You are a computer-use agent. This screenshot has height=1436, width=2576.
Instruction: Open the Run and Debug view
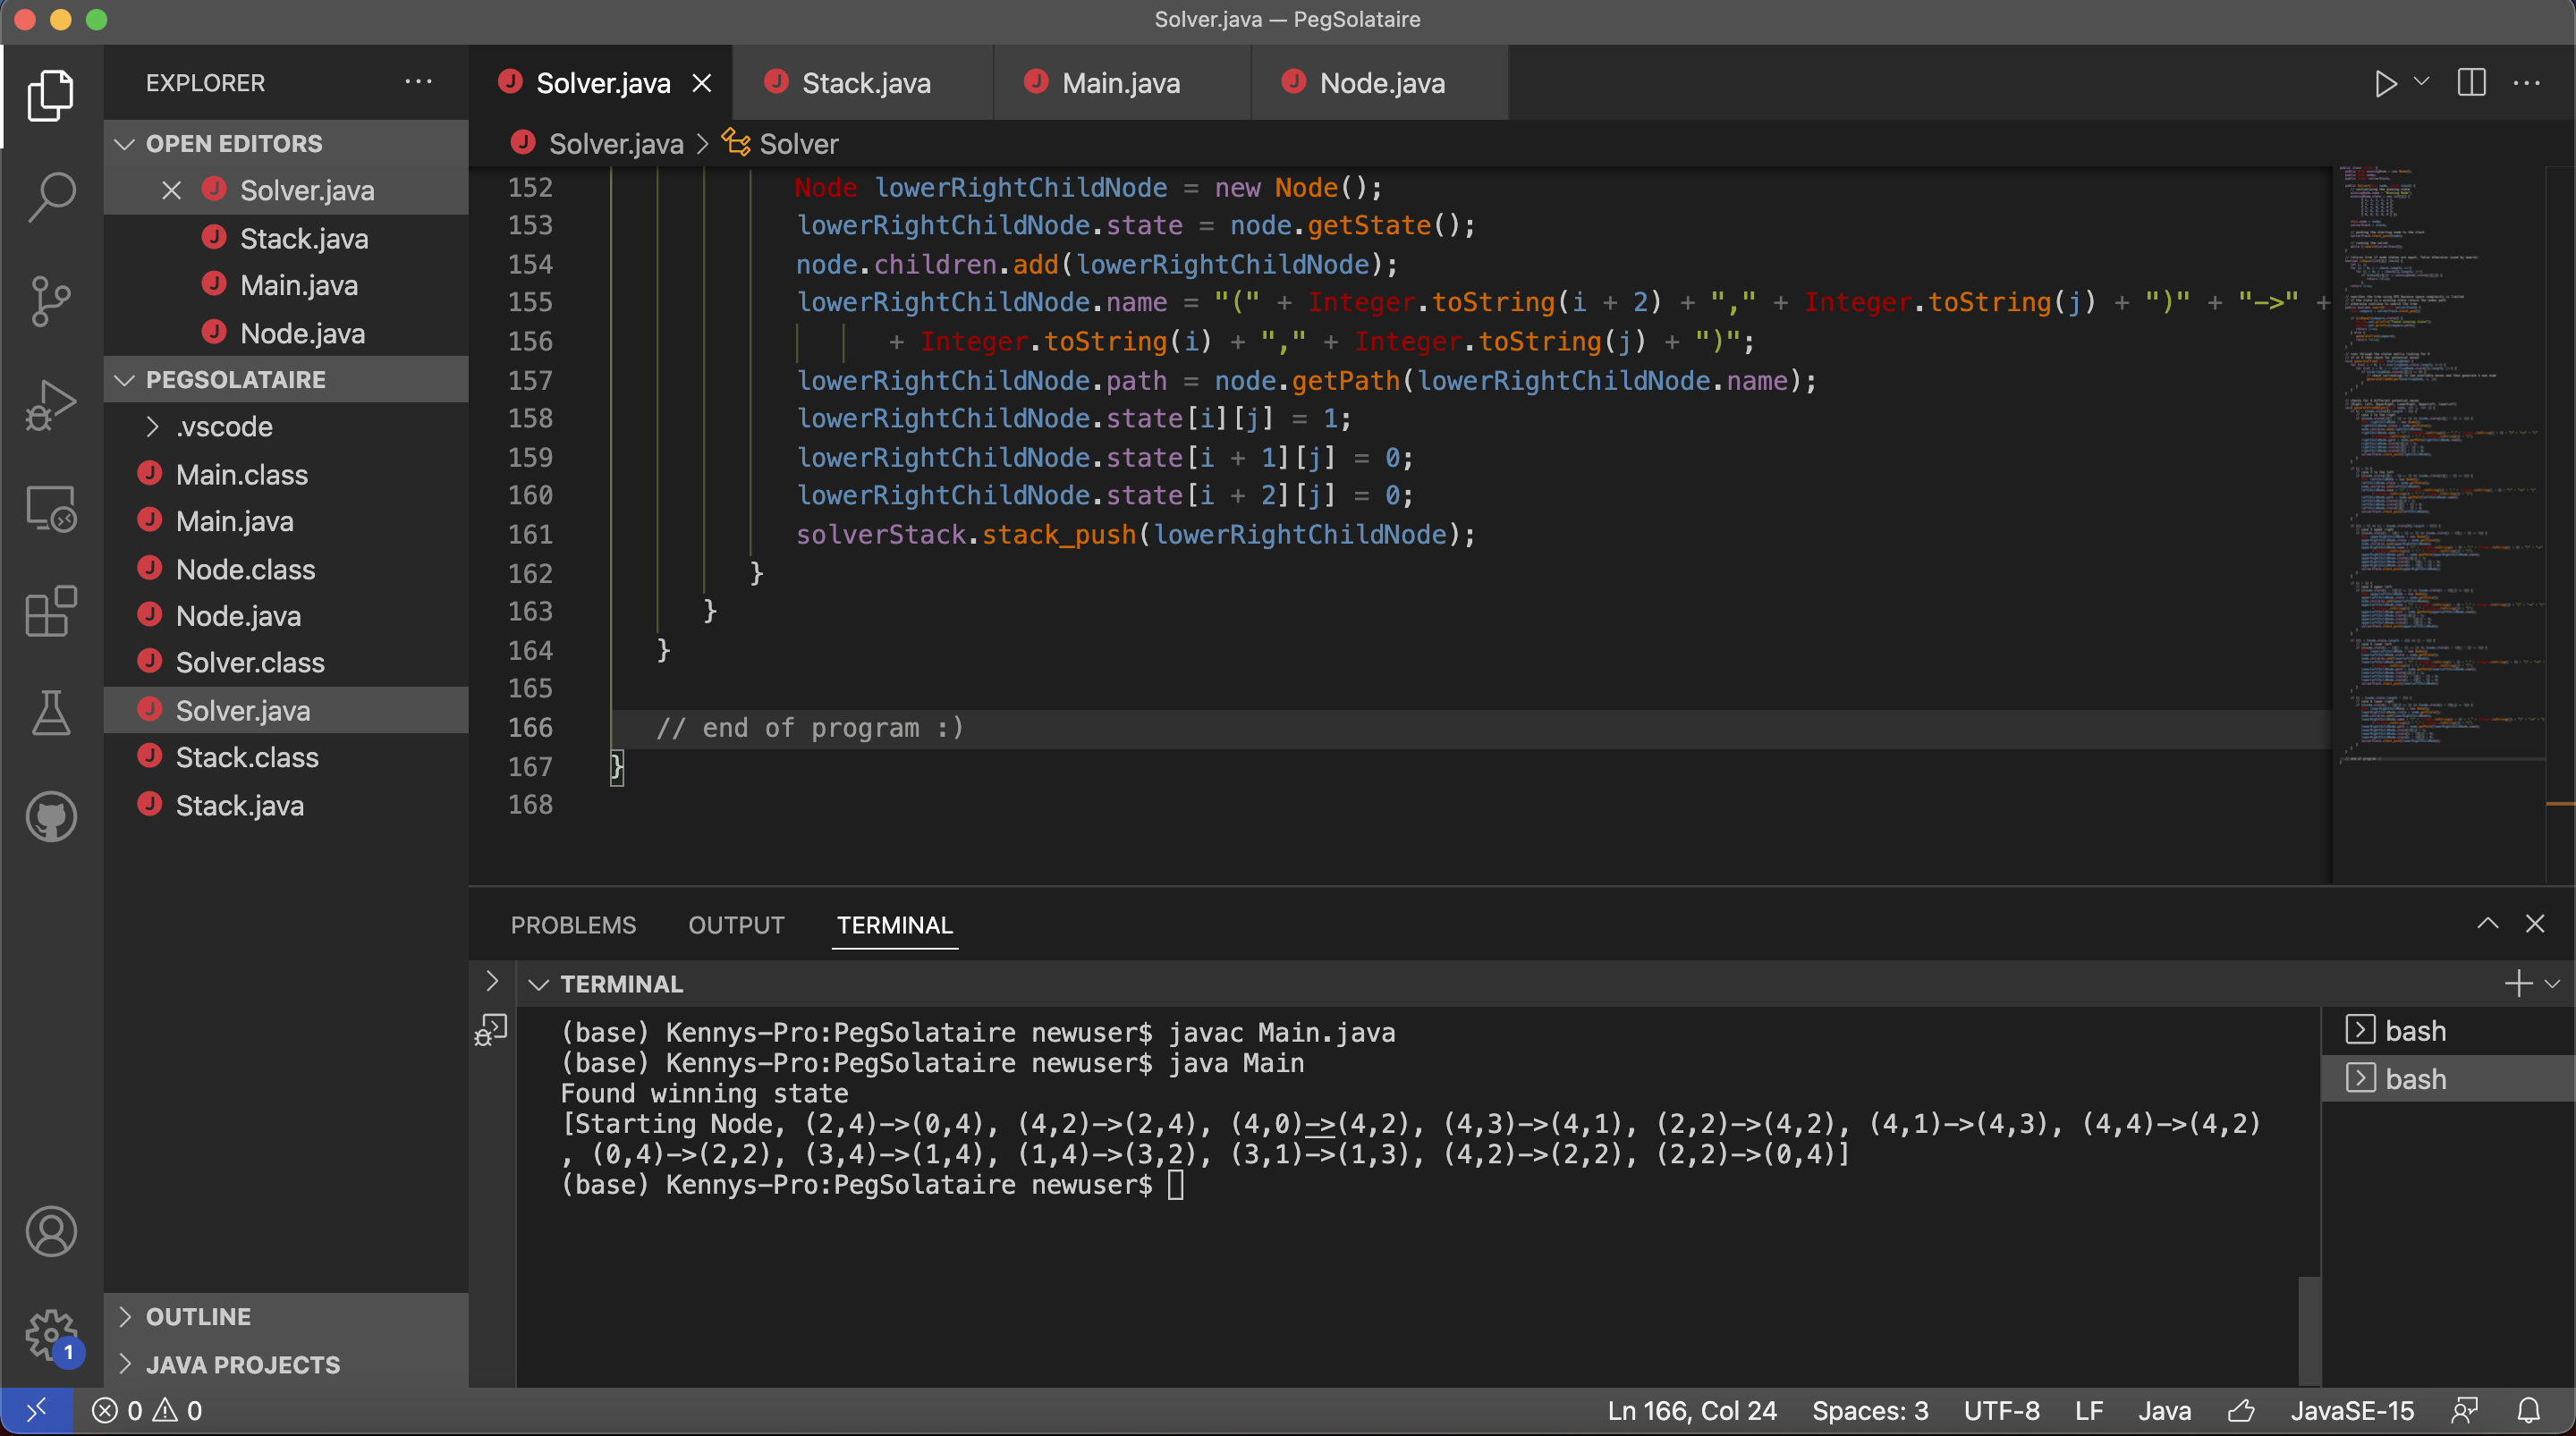[x=51, y=403]
